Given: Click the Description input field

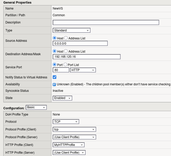Looking at the screenshot, I should click(x=106, y=22).
